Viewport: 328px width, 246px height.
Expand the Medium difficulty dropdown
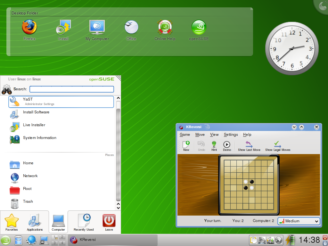[299, 221]
